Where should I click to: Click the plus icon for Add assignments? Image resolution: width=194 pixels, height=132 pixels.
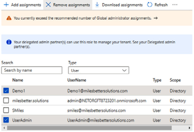pos(6,5)
